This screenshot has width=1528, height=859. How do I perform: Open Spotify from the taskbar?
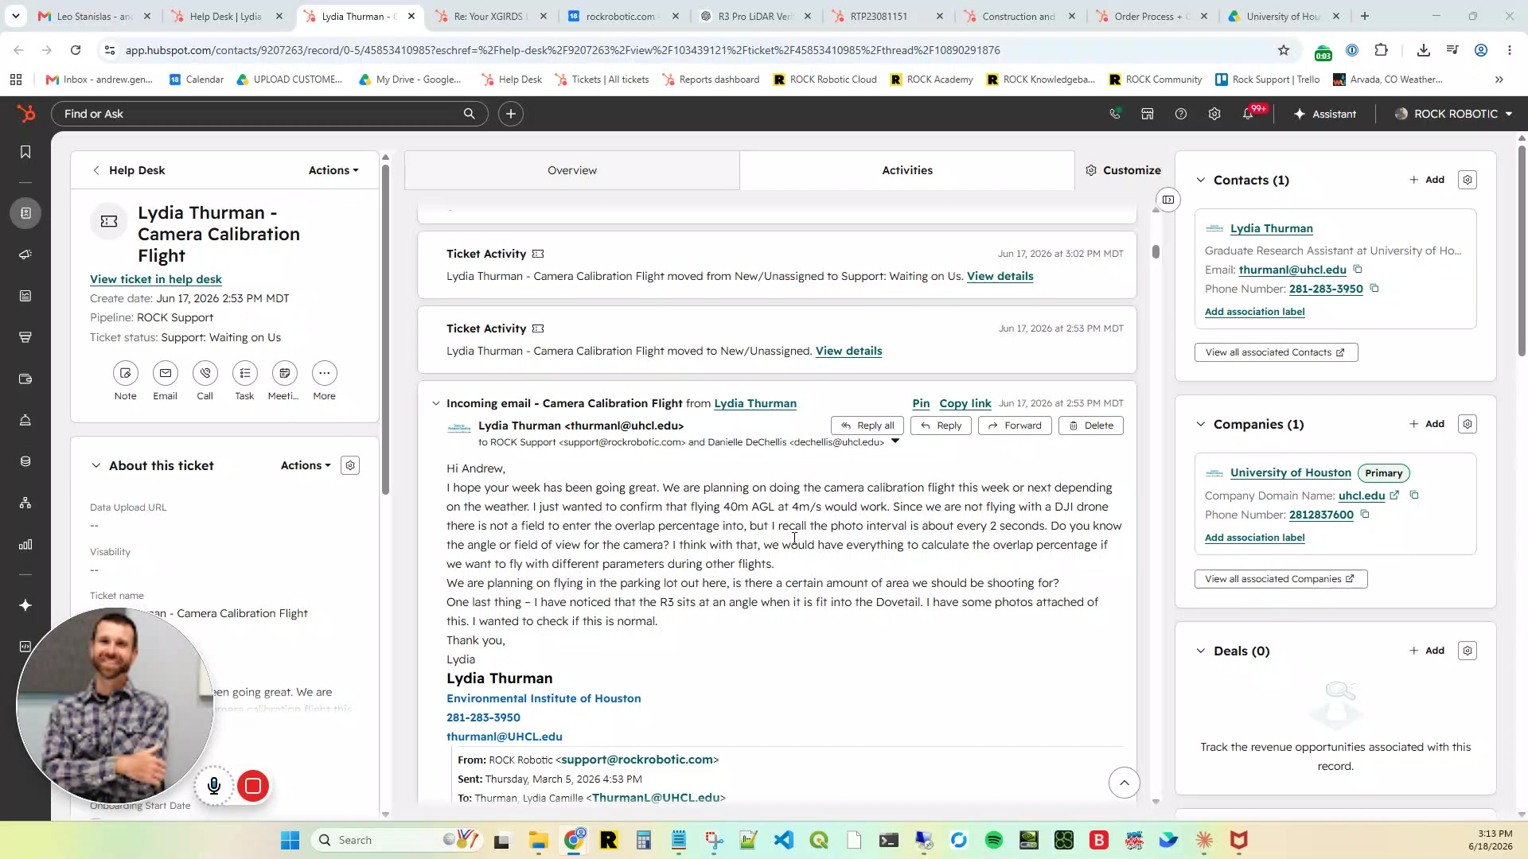(x=994, y=840)
